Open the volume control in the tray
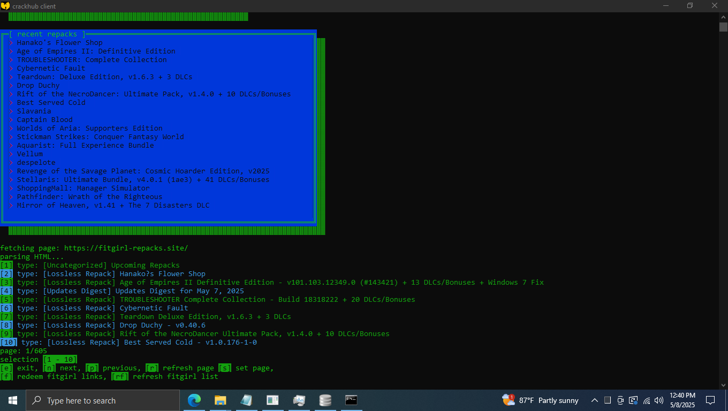The height and width of the screenshot is (411, 728). (x=659, y=400)
